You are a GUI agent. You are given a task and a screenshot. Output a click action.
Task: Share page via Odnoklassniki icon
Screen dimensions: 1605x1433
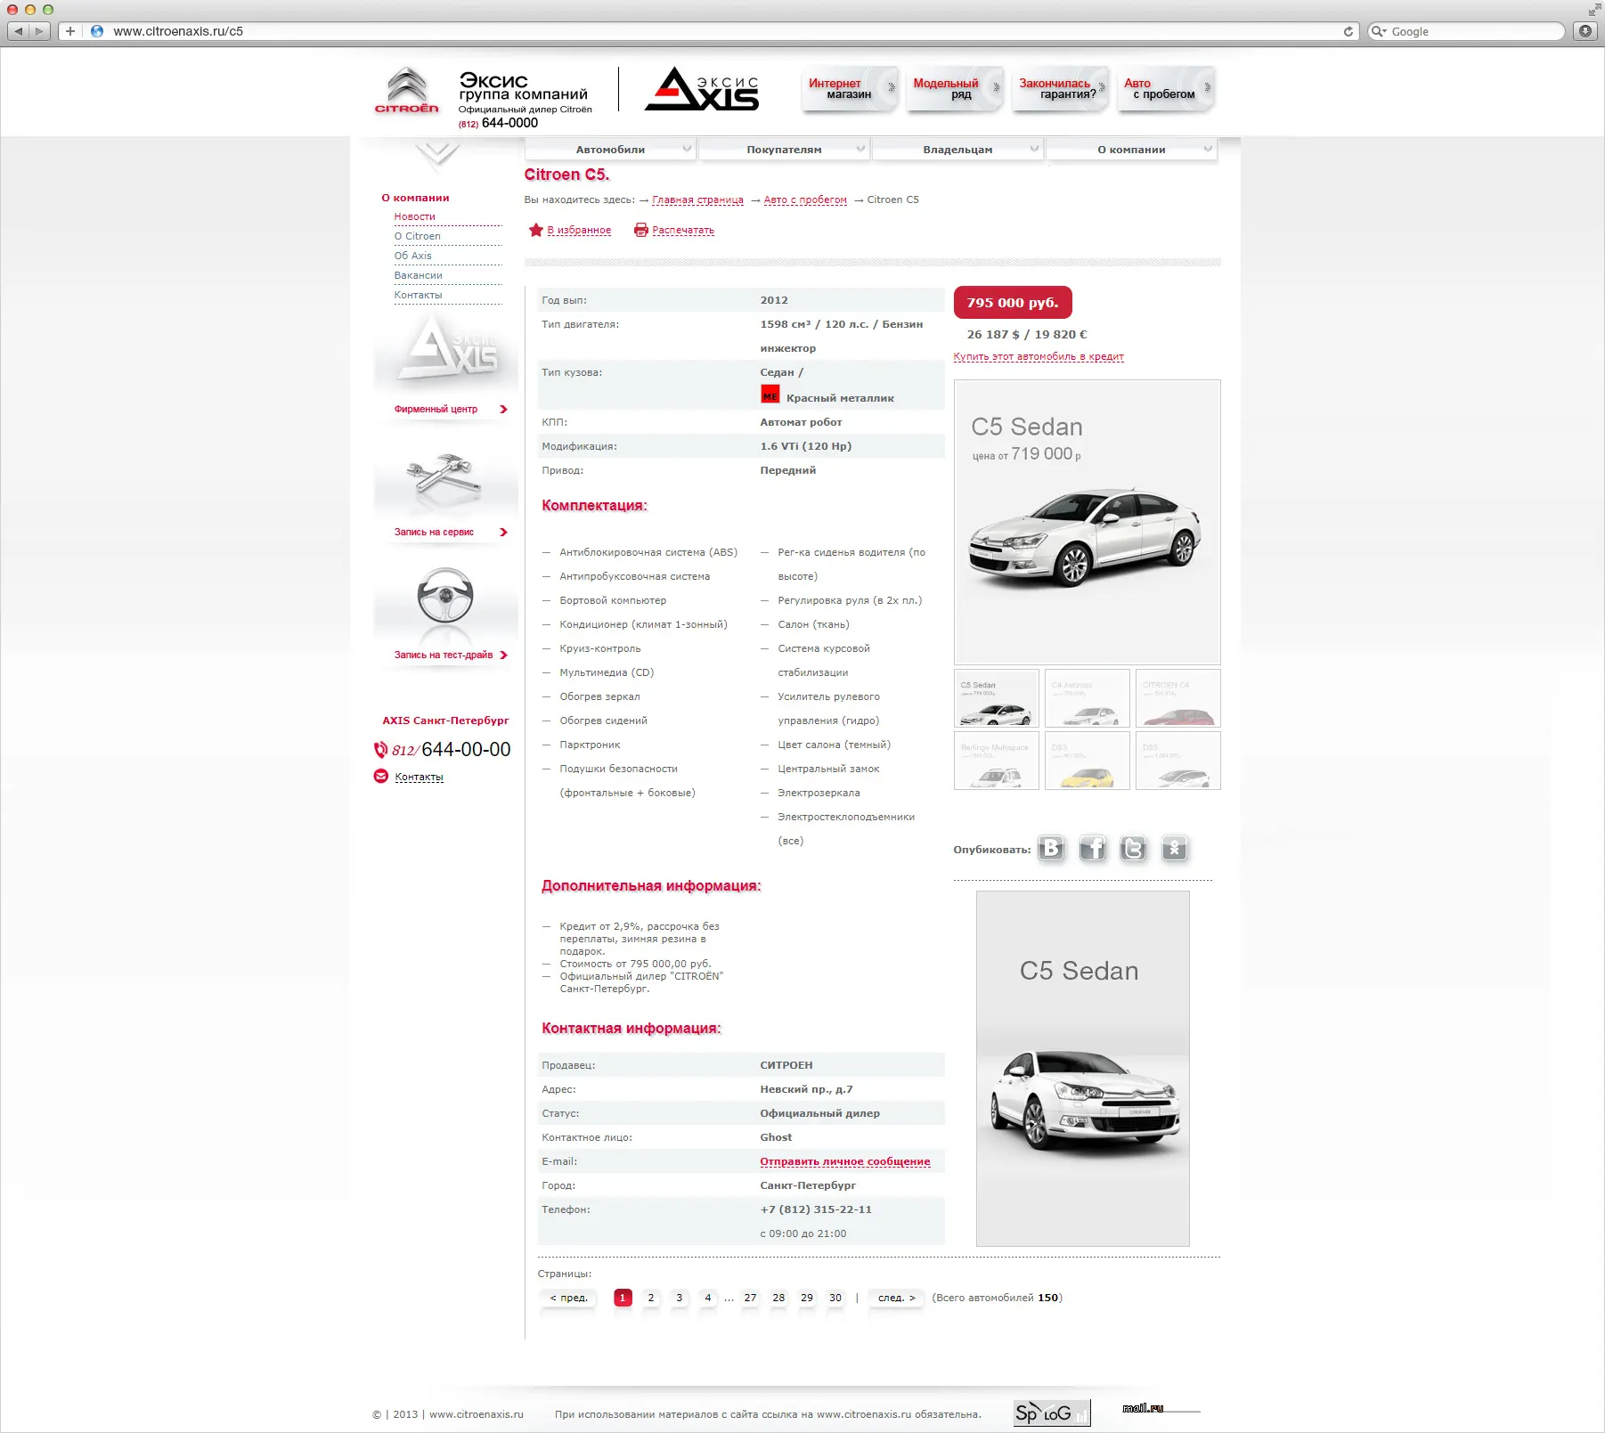(x=1175, y=849)
